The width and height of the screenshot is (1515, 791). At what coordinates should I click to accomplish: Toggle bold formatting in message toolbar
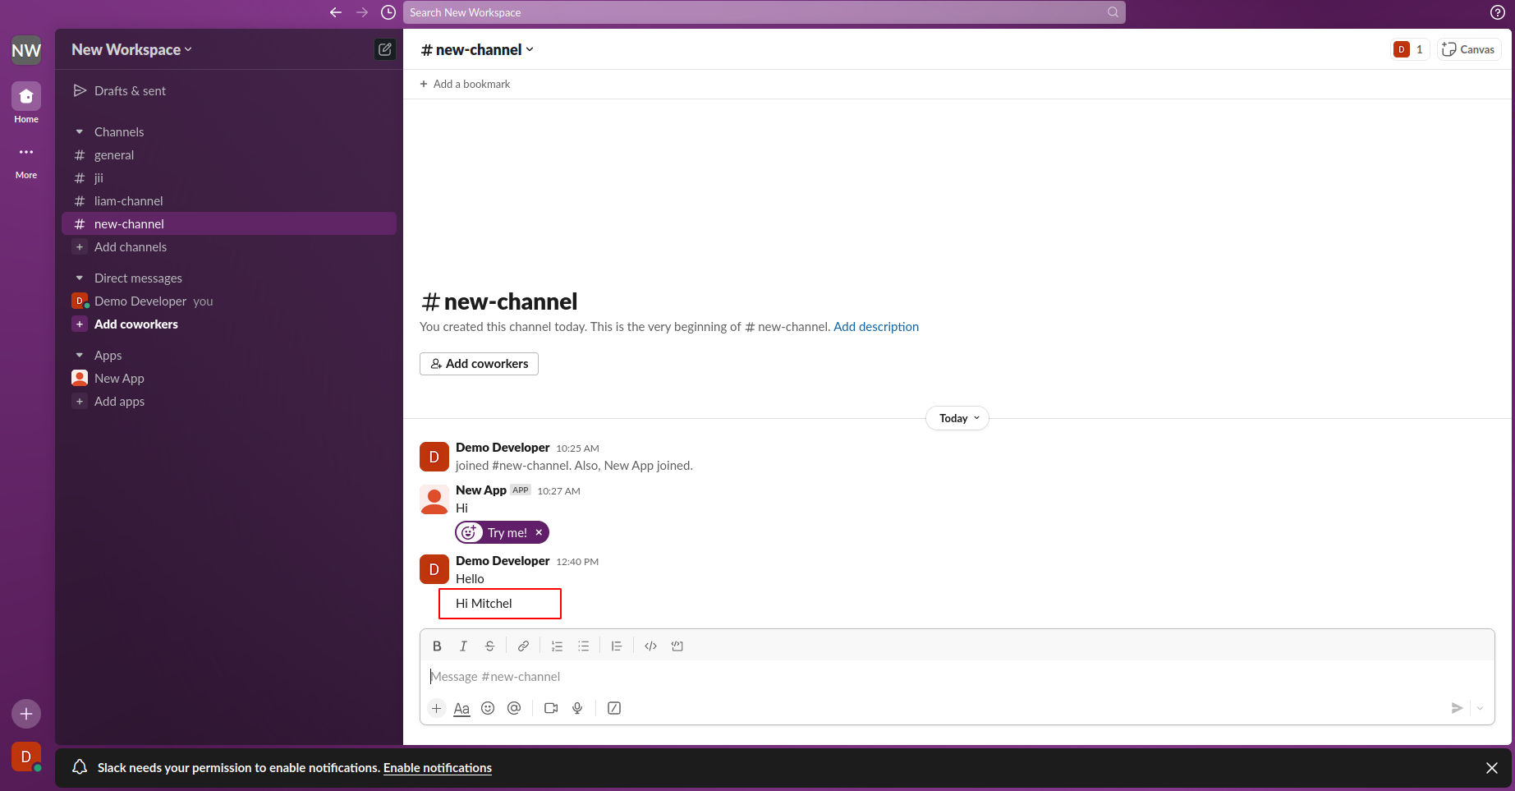[x=437, y=646]
